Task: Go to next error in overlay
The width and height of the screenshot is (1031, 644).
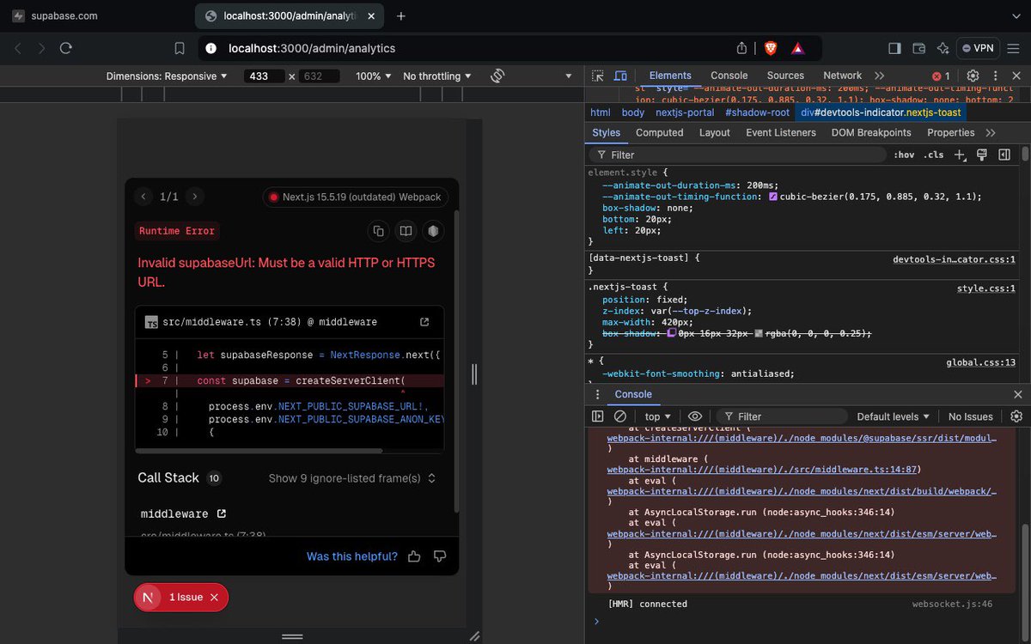Action: click(195, 197)
